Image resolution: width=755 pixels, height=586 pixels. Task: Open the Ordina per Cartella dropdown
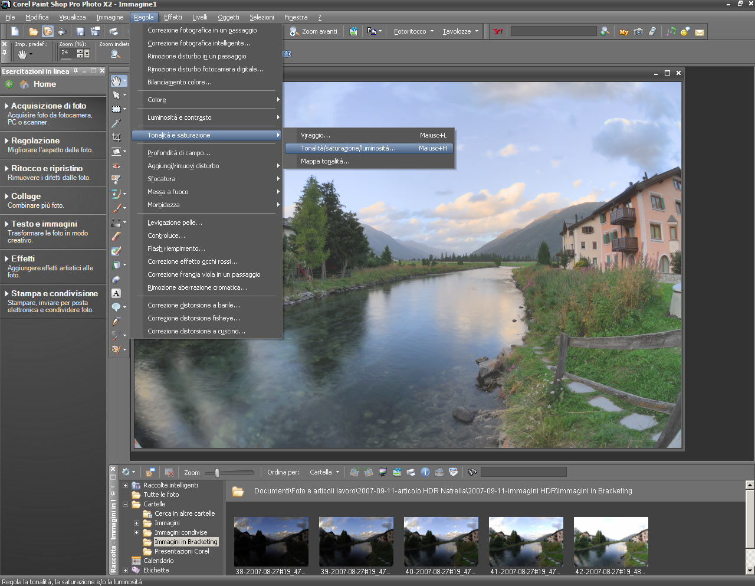[325, 472]
